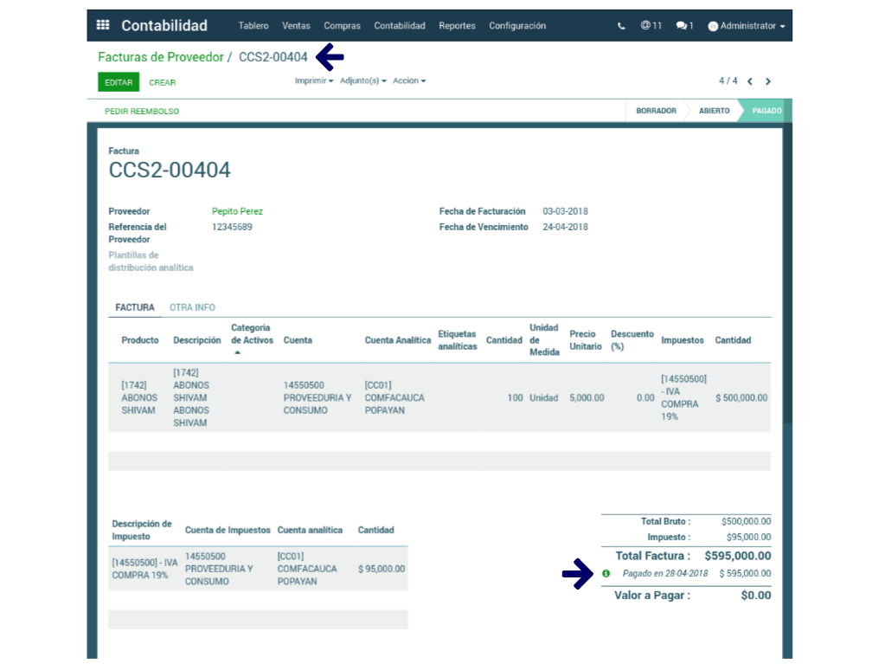Open the Reportes menu
This screenshot has width=885, height=664.
[x=457, y=26]
